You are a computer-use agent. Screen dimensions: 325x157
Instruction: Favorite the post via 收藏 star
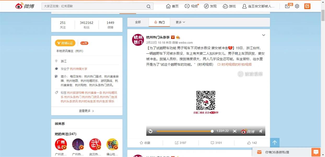click(145, 143)
